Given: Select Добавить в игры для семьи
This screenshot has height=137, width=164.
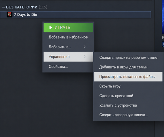Looking at the screenshot, I should pyautogui.click(x=128, y=67).
